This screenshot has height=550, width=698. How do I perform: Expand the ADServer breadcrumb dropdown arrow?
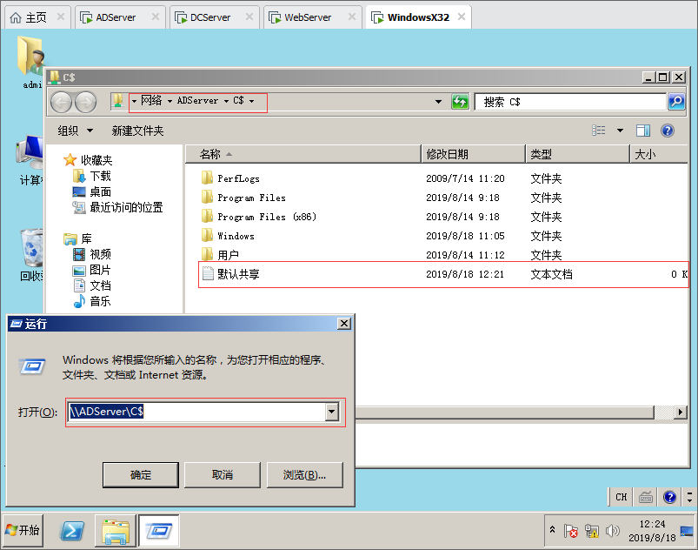coord(226,102)
